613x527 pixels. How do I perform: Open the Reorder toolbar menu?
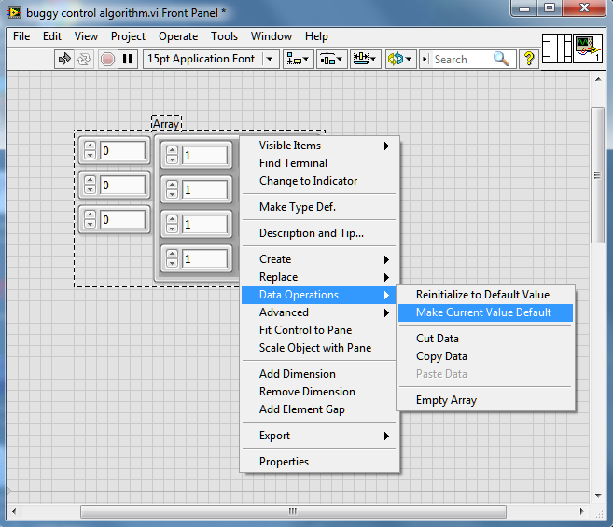(400, 60)
